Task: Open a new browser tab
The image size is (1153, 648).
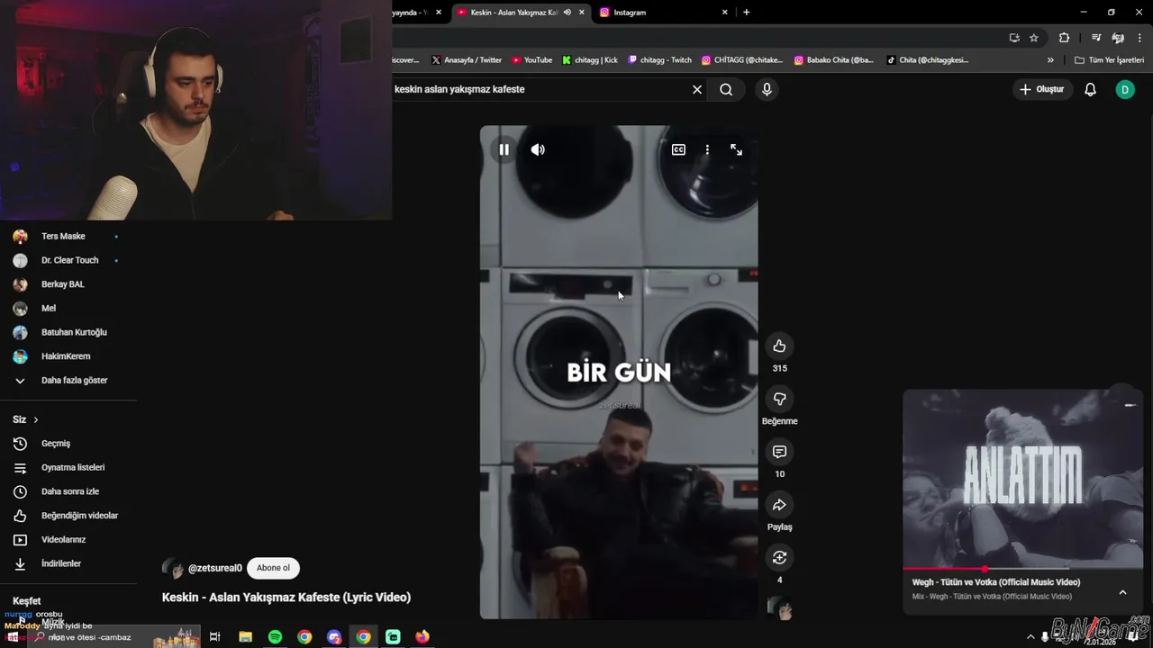Action: pos(746,13)
